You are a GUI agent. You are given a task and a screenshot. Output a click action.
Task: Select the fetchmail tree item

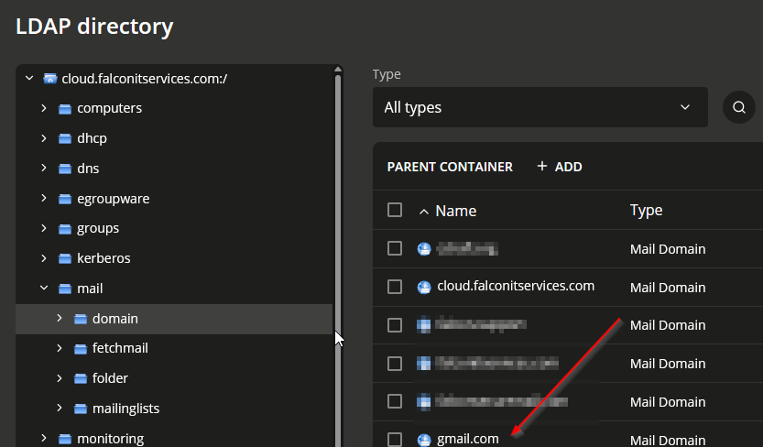[120, 348]
